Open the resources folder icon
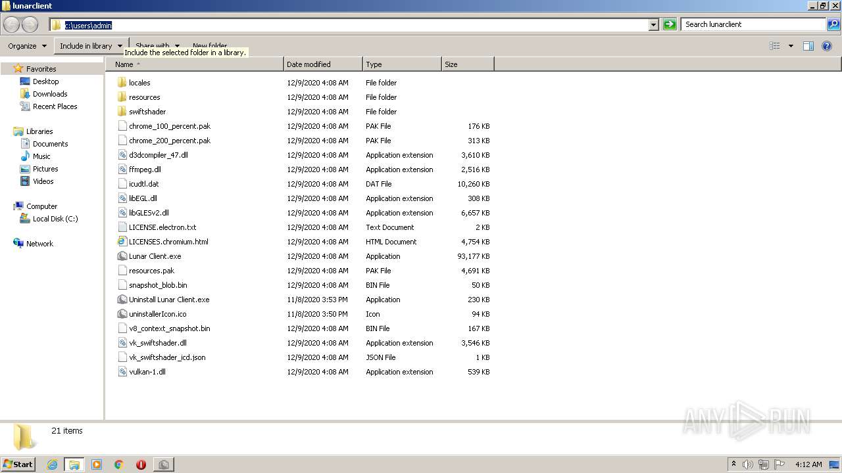This screenshot has height=473, width=842. click(x=122, y=97)
